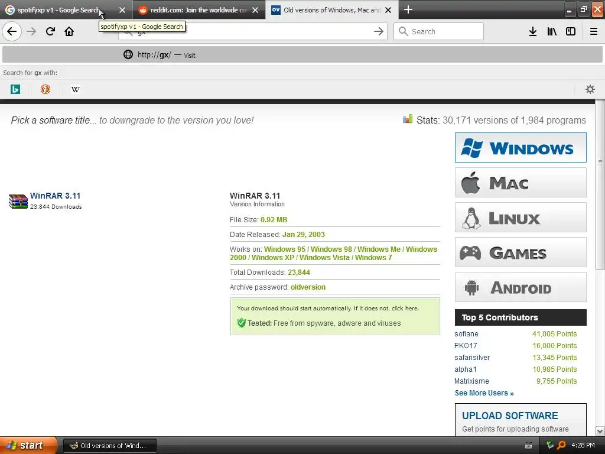This screenshot has width=605, height=454.
Task: Search gx with Wikipedia
Action: [x=76, y=90]
